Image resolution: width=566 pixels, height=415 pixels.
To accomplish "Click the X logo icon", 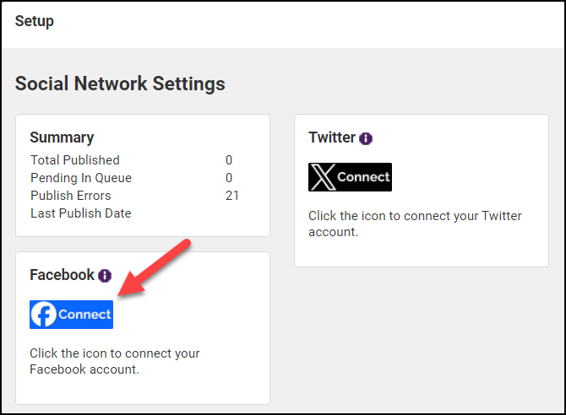I will pos(322,177).
